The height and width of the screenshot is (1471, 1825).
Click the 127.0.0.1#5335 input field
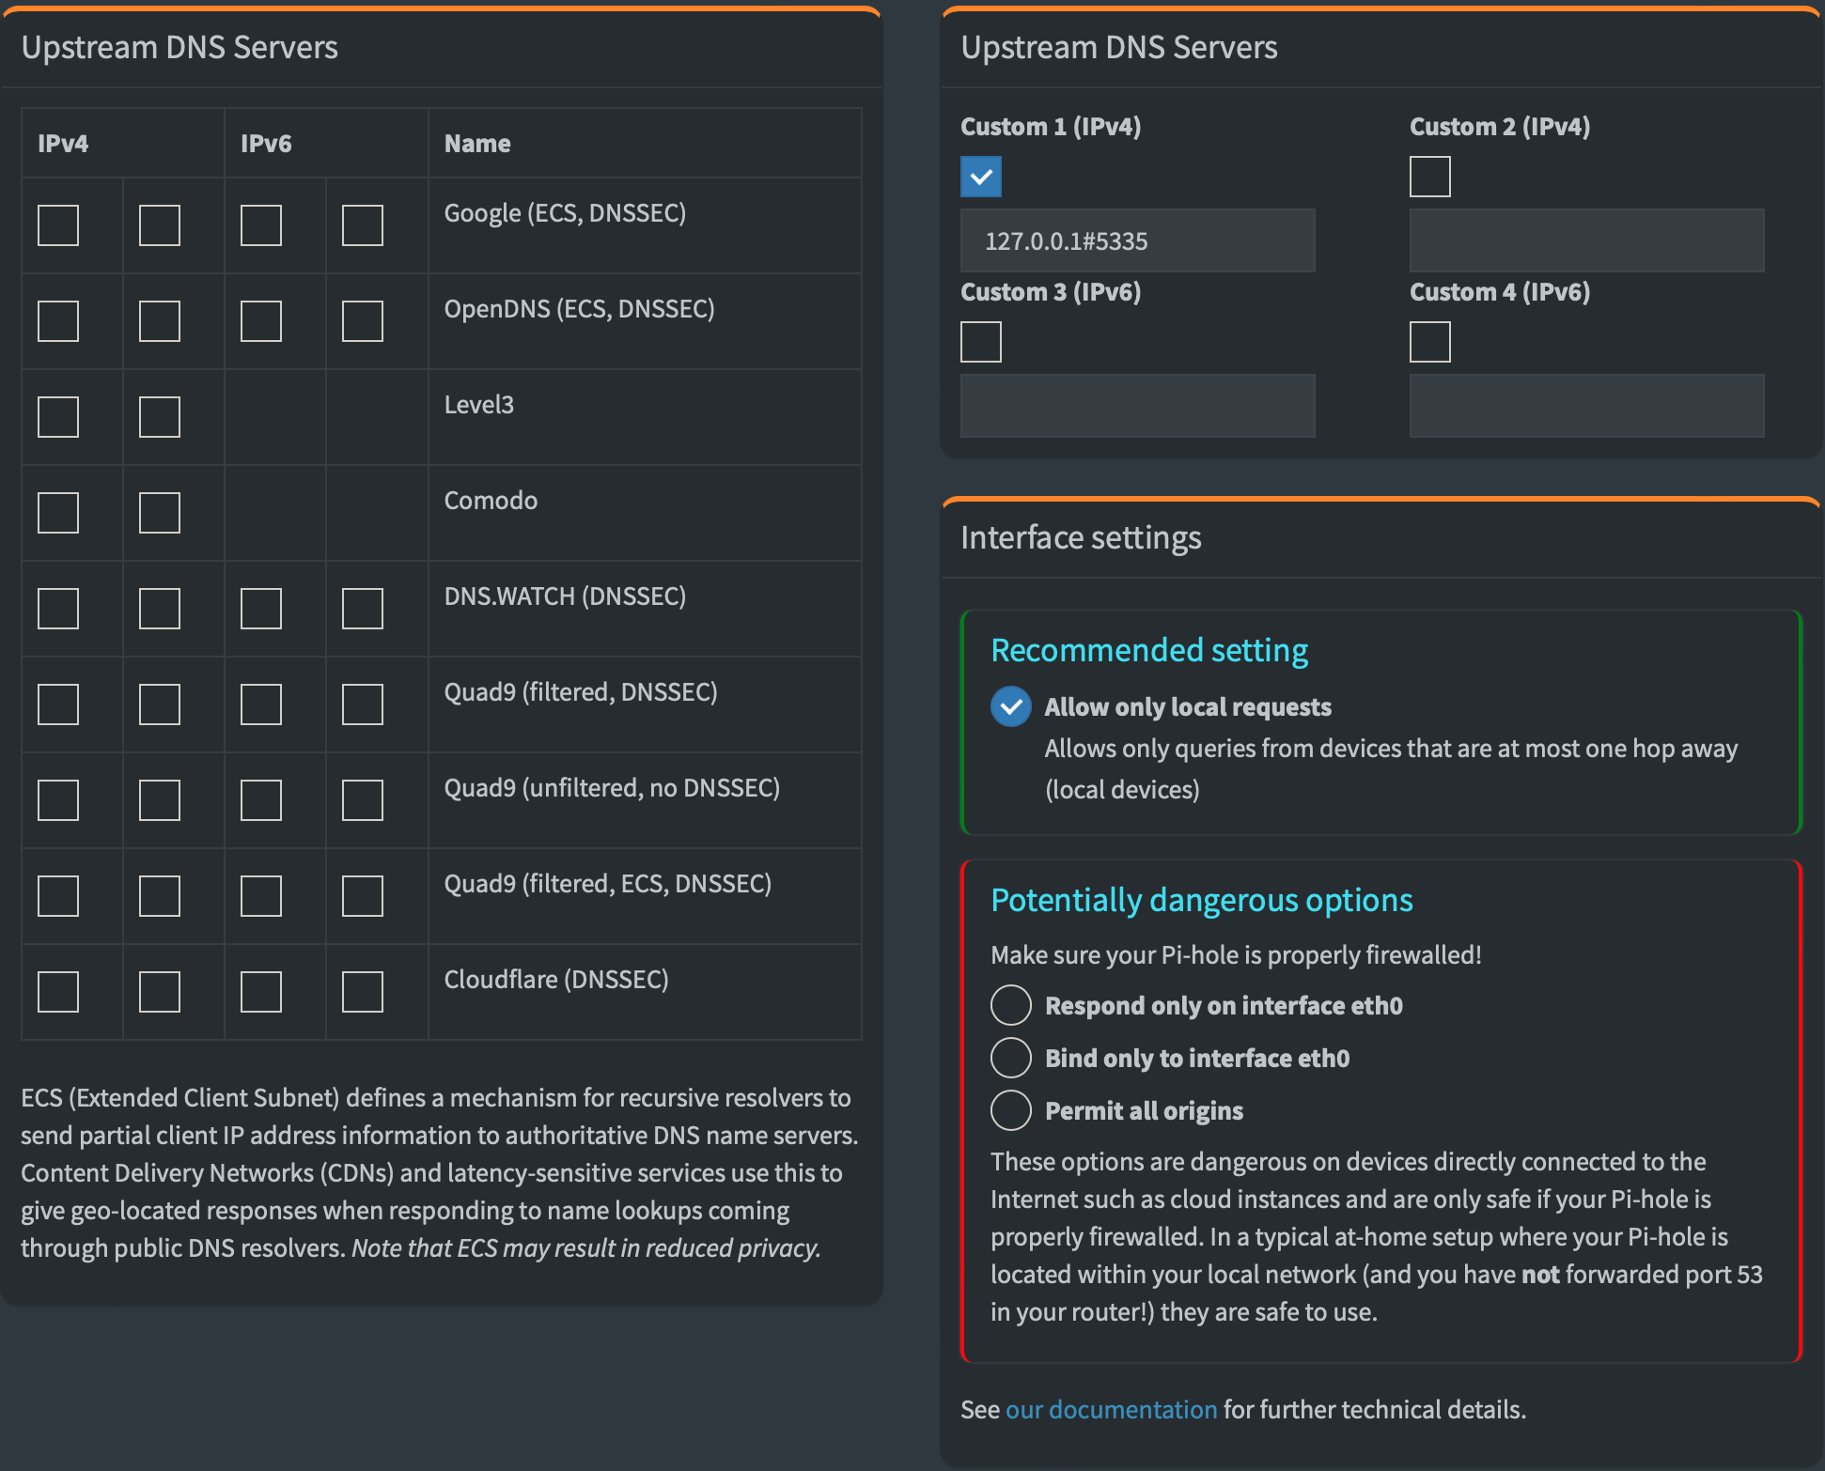coord(1137,241)
